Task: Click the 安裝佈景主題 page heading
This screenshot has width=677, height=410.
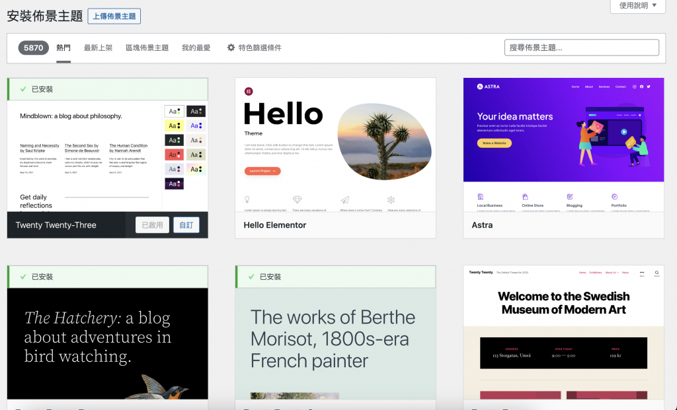Action: tap(45, 17)
